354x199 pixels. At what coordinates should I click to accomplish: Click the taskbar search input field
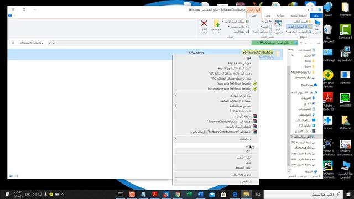[x=303, y=194]
